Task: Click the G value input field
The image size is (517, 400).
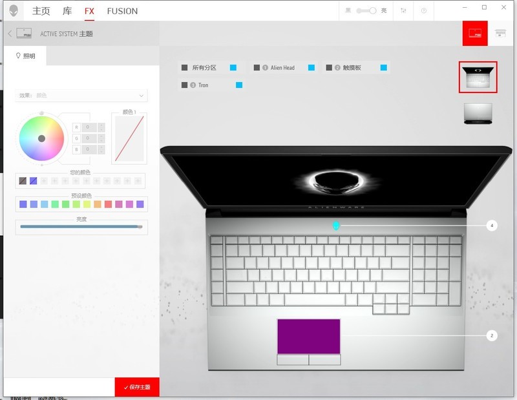Action: point(89,138)
